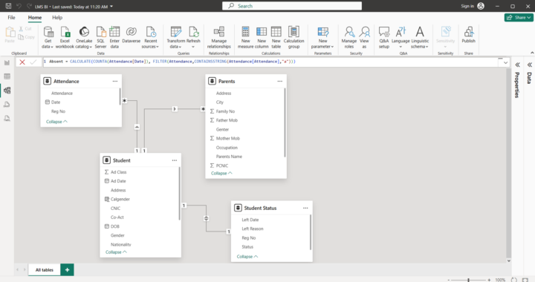Adjust the zoom slider
Image resolution: width=535 pixels, height=282 pixels.
(x=468, y=280)
